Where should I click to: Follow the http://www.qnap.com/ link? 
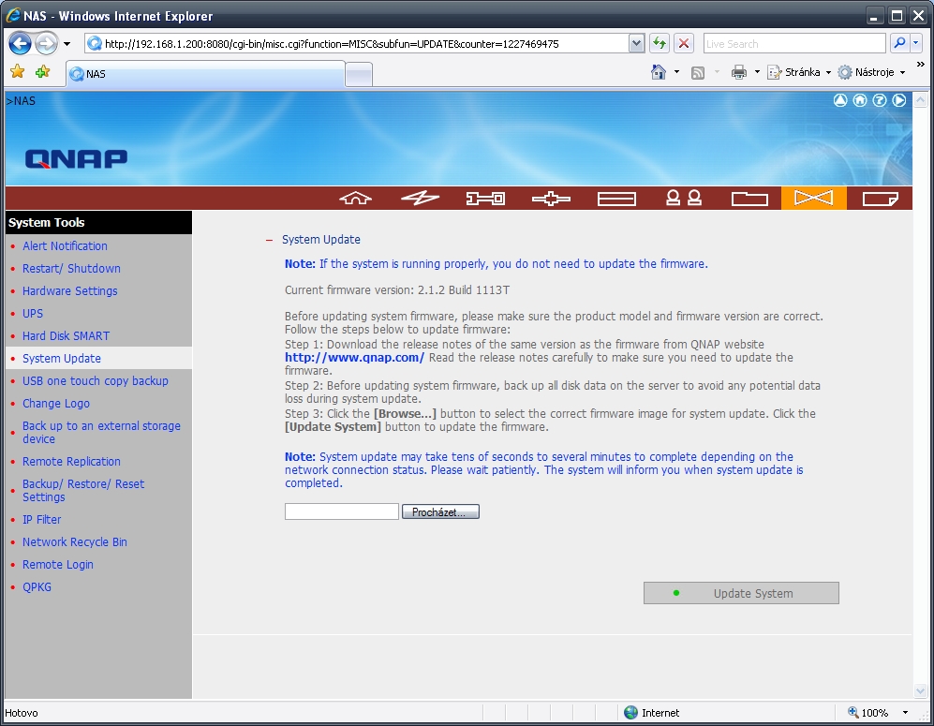(x=354, y=357)
